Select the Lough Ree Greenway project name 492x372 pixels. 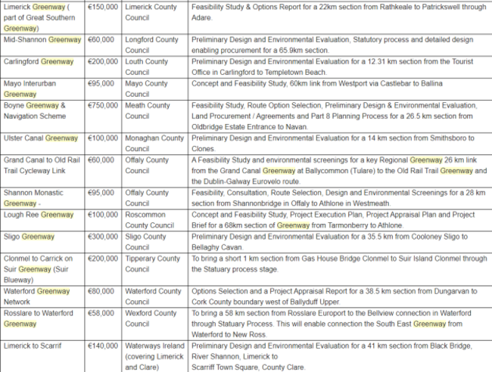tap(39, 215)
